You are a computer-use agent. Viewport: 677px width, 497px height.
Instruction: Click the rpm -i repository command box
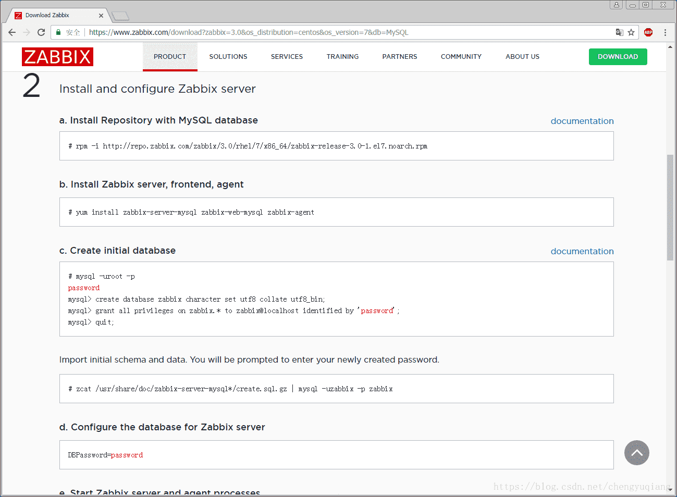[337, 146]
